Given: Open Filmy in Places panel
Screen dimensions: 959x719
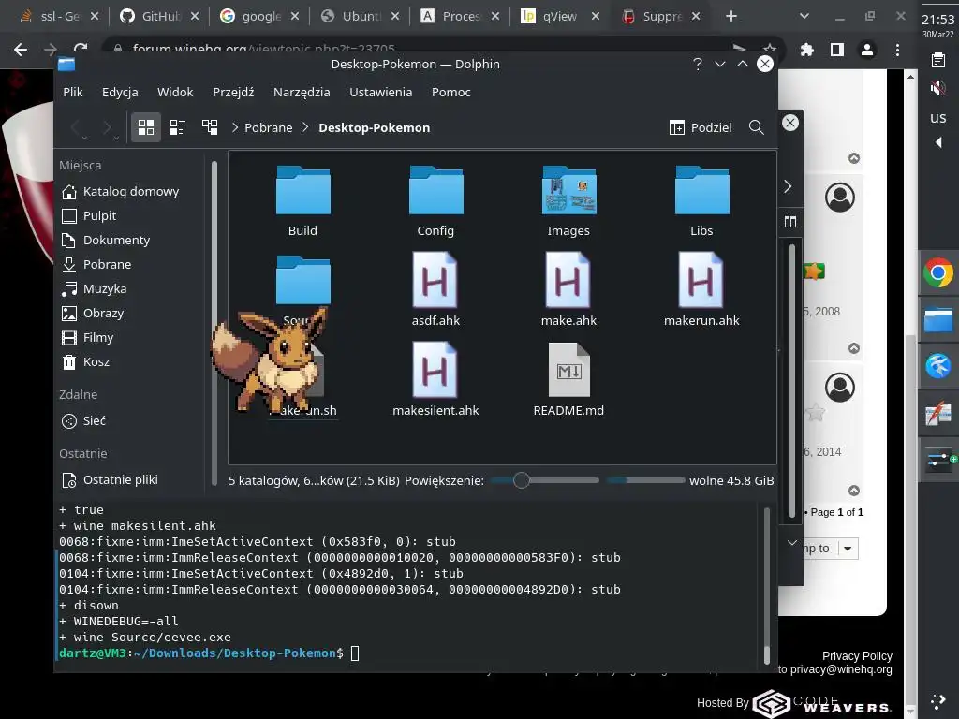Looking at the screenshot, I should [x=88, y=337].
